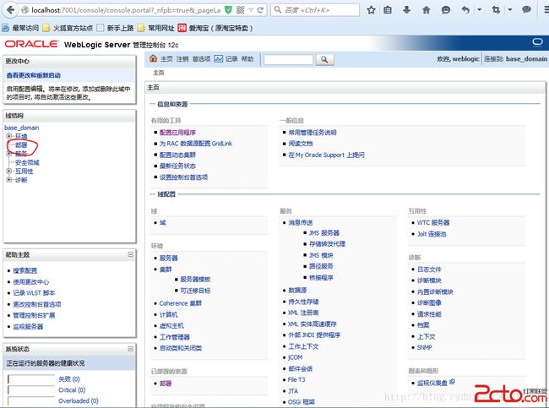Expand the 服务 tree node
Screen dimensions: 549x408
[x=9, y=154]
